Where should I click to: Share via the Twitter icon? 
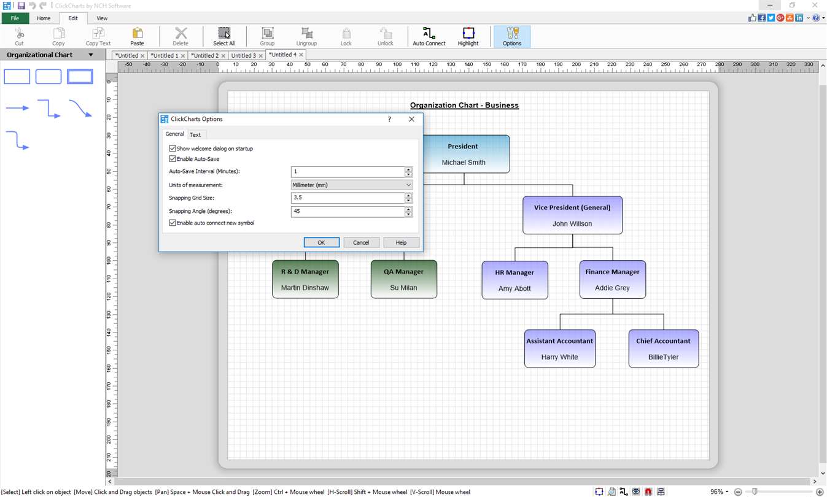(771, 18)
